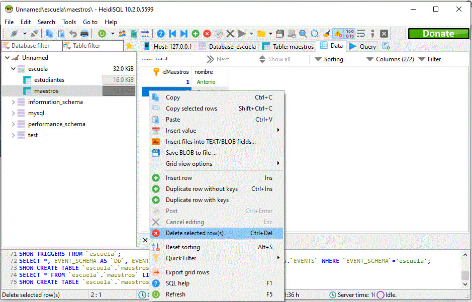Expand the performance_schema database

13,124
